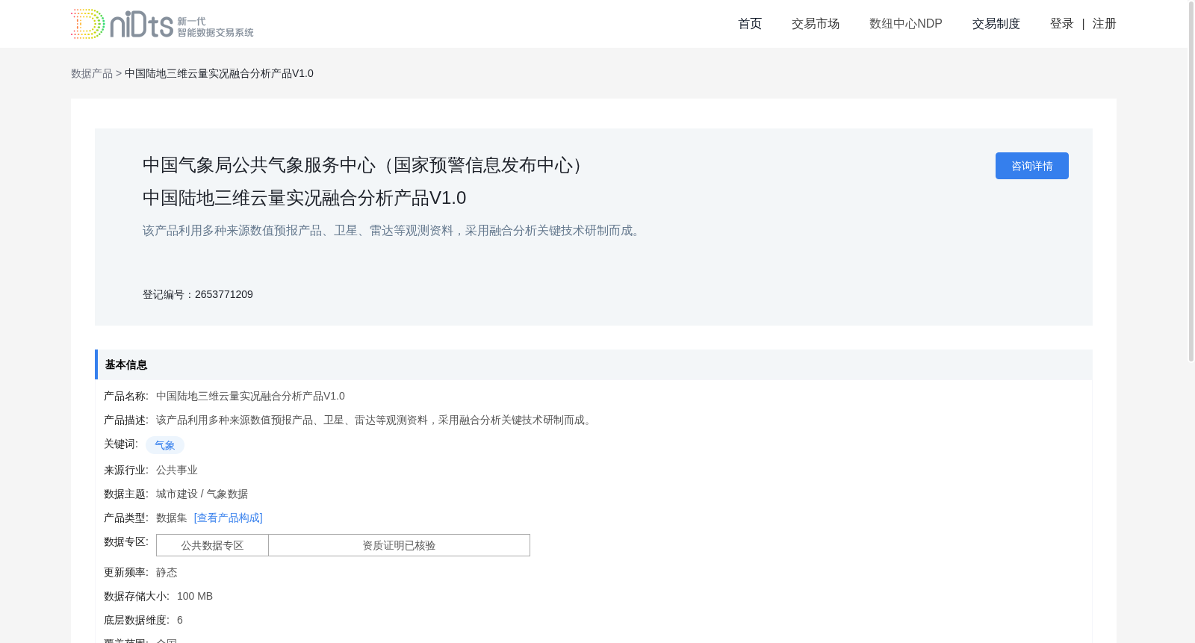Select the 公共数据专区 cell
Screen dimensions: 1195x643
[212, 545]
